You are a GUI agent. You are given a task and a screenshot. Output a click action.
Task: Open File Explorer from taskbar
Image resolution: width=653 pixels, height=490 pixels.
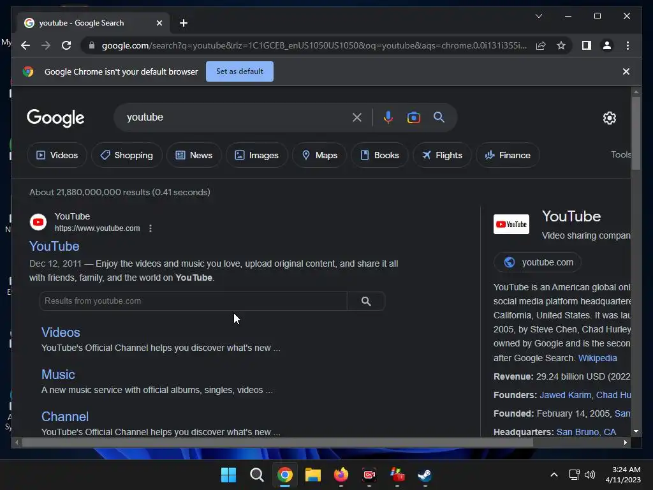click(312, 475)
